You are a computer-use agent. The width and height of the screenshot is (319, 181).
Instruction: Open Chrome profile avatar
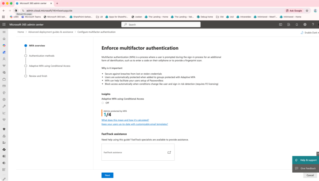pyautogui.click(x=315, y=10)
